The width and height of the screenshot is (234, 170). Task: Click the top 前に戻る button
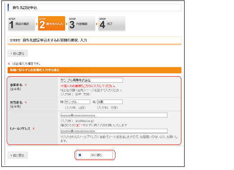(18, 53)
